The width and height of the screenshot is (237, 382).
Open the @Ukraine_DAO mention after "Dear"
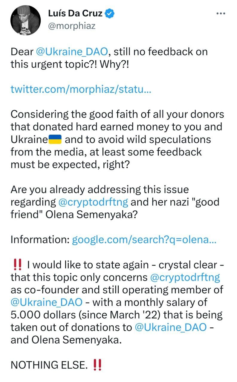click(72, 52)
